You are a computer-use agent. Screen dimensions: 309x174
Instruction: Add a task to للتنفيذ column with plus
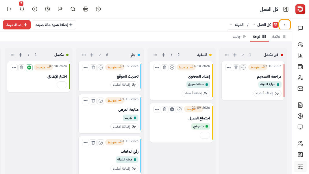click(x=163, y=55)
